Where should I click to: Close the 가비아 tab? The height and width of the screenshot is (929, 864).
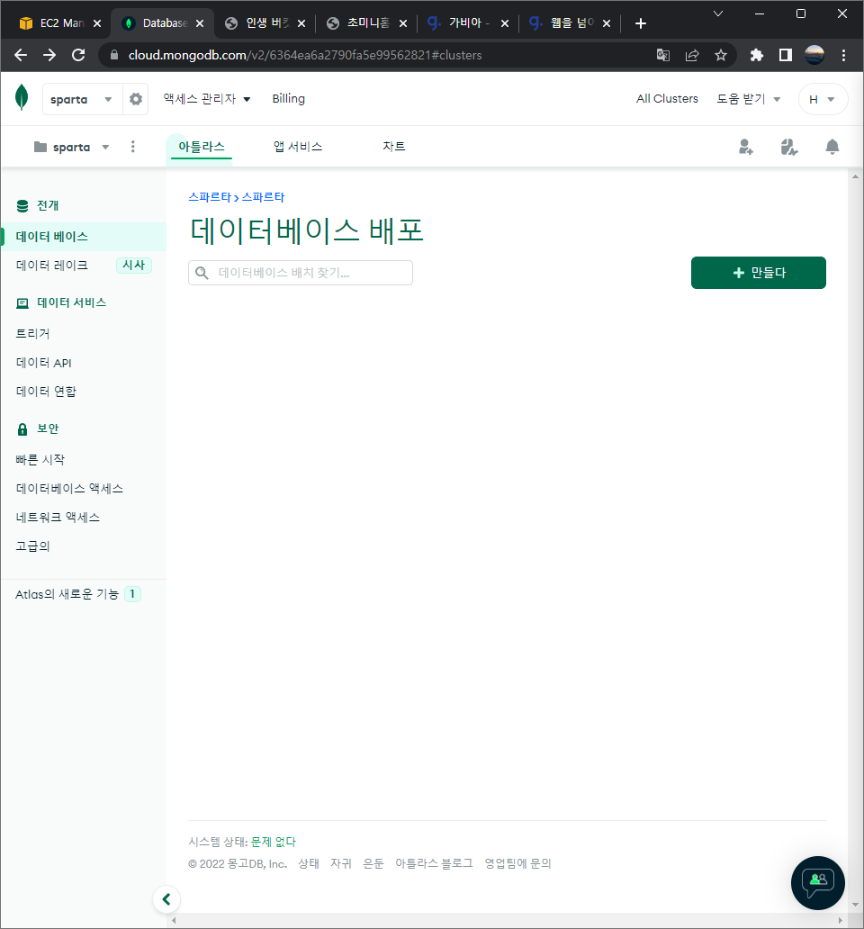pos(505,23)
